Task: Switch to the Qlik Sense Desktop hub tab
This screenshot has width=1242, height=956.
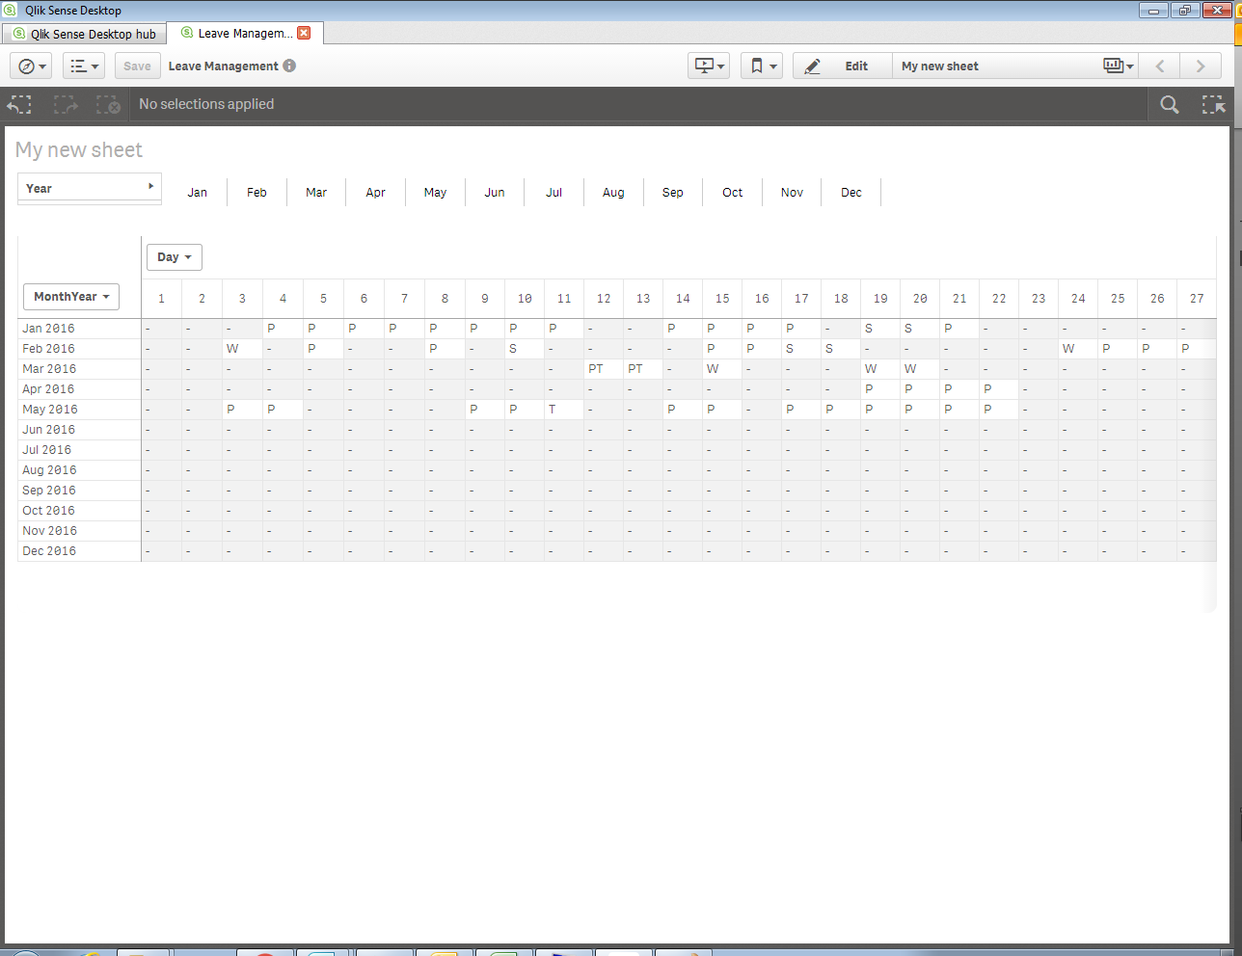Action: [84, 34]
